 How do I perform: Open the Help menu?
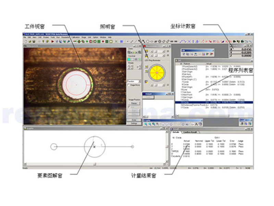(110, 37)
